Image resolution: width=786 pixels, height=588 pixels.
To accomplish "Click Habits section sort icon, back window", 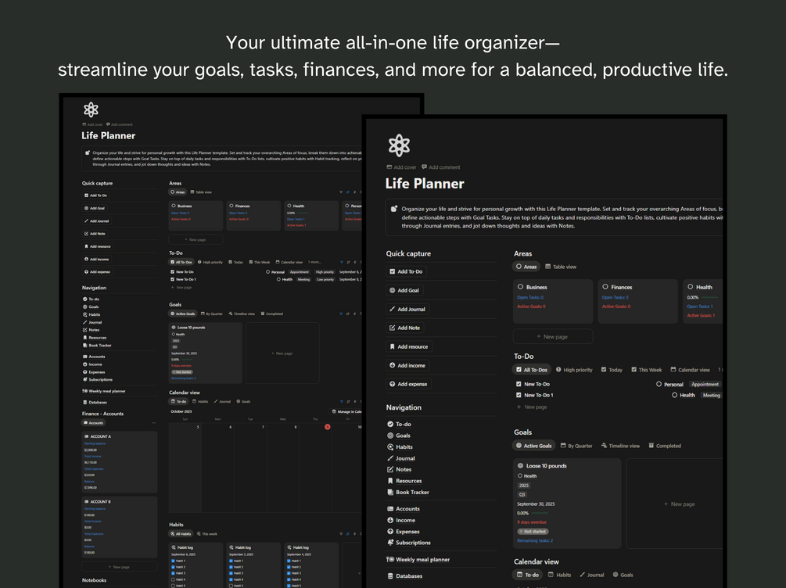I will pyautogui.click(x=348, y=534).
